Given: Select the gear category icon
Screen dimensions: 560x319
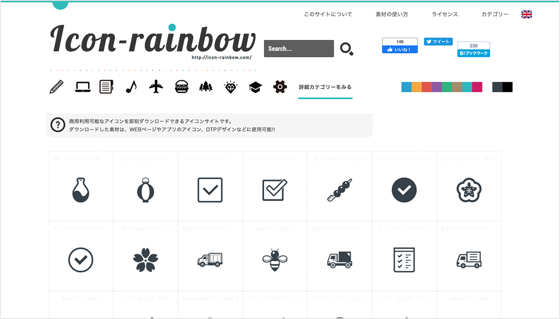Looking at the screenshot, I should [x=280, y=86].
